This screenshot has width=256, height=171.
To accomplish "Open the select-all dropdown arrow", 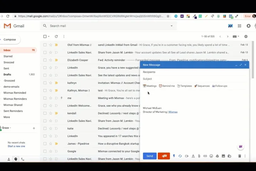I will point(49,36).
